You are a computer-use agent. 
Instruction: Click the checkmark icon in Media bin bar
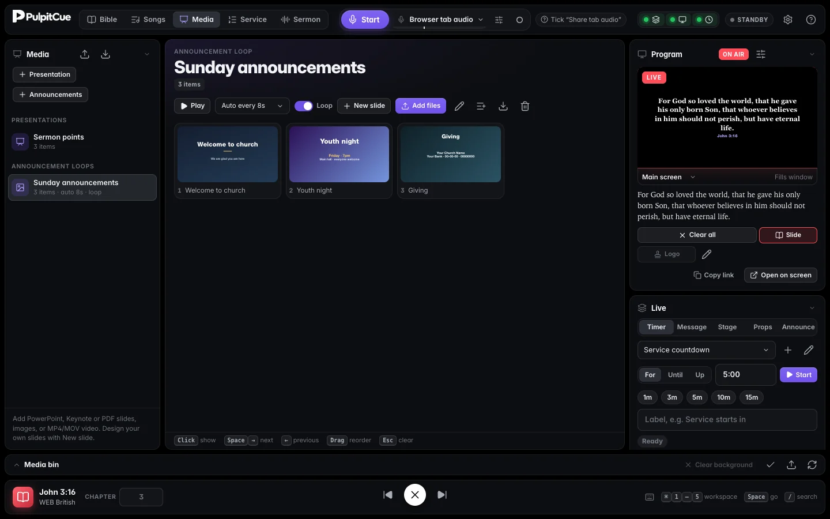771,465
